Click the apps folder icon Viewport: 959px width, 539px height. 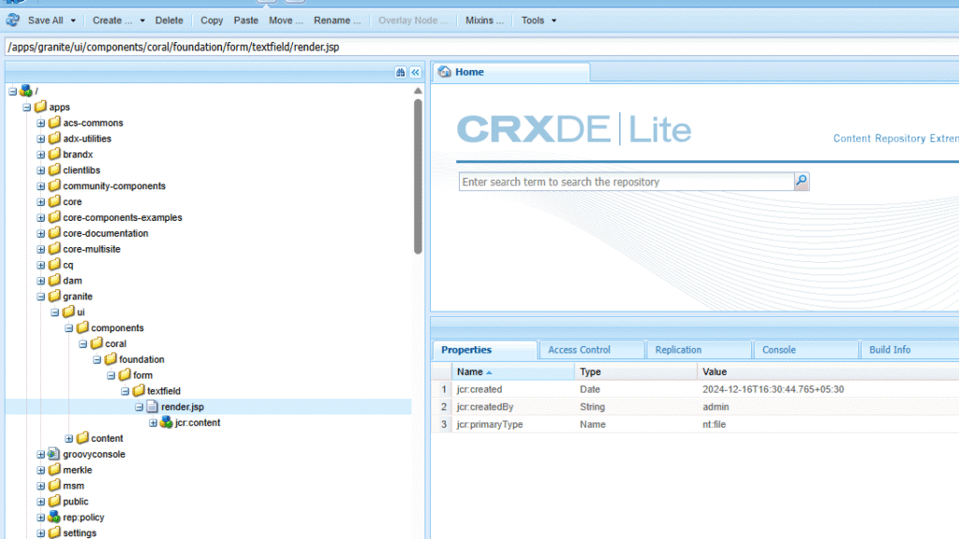click(x=40, y=107)
